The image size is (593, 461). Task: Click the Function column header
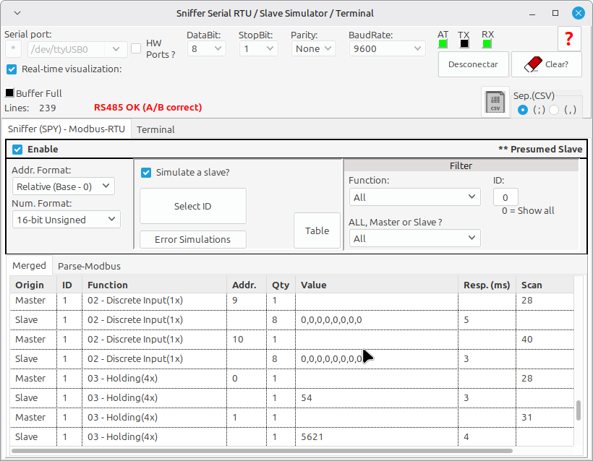point(154,285)
